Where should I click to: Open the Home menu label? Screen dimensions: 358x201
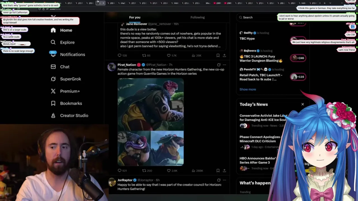click(x=66, y=30)
